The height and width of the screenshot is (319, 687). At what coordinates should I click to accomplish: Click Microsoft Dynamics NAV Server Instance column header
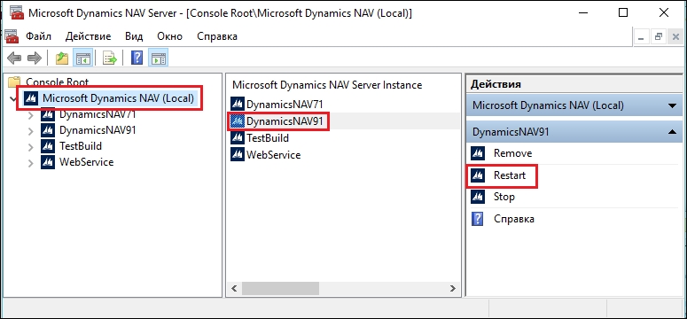(327, 85)
